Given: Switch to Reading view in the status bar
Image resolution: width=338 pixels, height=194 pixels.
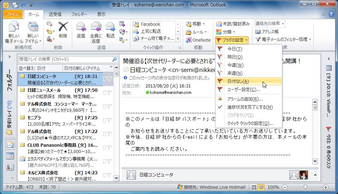Looking at the screenshot, I should pyautogui.click(x=261, y=187).
